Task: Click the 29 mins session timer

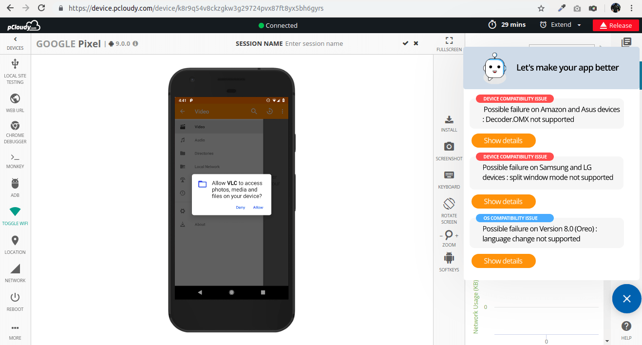Action: tap(507, 25)
